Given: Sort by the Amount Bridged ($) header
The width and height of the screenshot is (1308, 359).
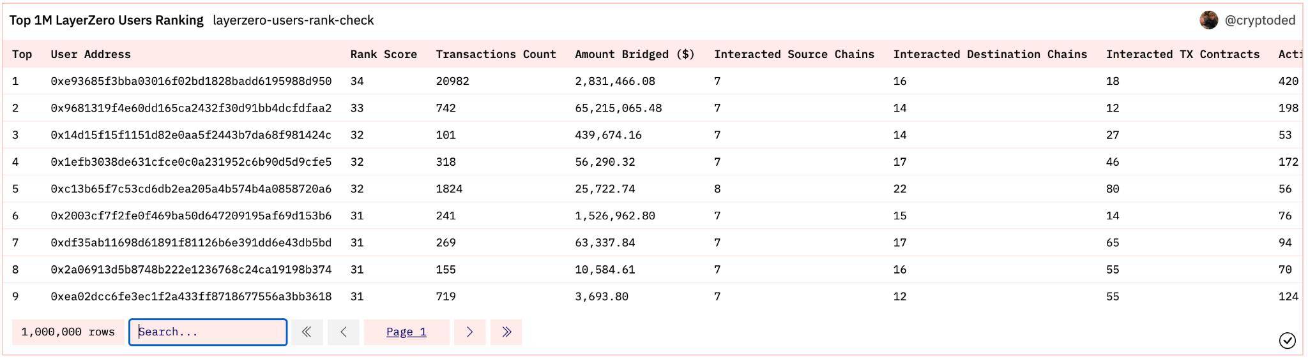Looking at the screenshot, I should (x=635, y=54).
